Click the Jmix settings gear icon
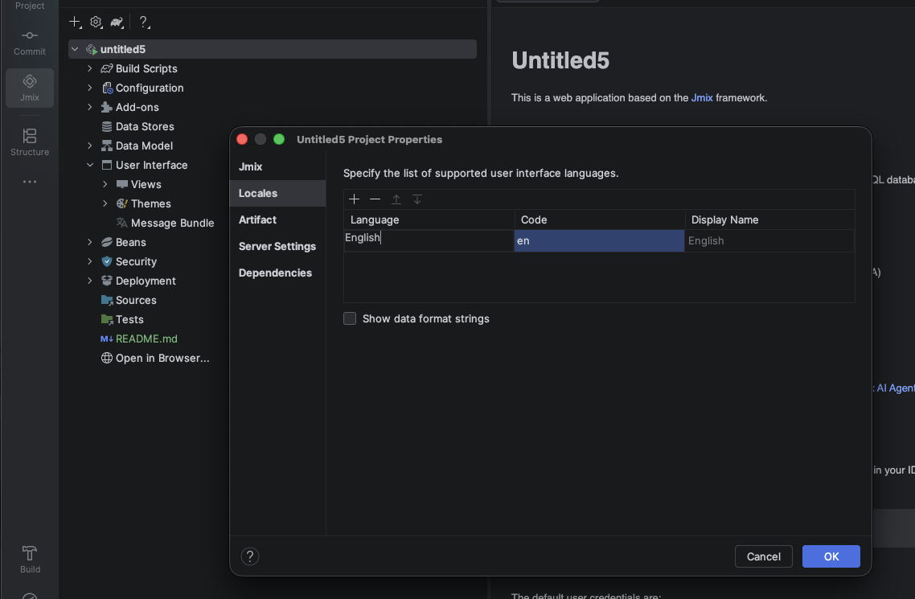 pos(96,22)
